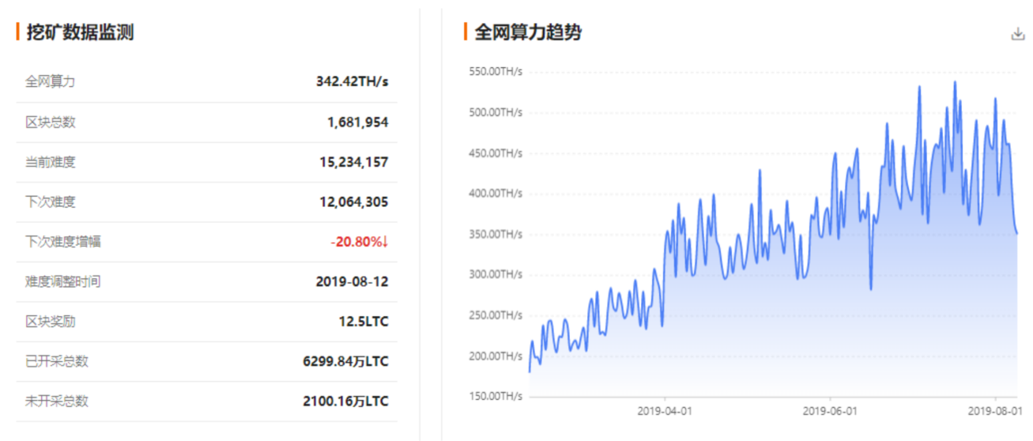Click the chart download icon

[x=1017, y=34]
